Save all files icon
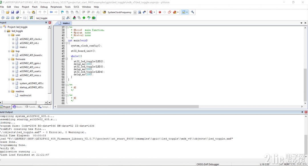Image resolution: width=308 pixels, height=166 pixels. [x=17, y=12]
